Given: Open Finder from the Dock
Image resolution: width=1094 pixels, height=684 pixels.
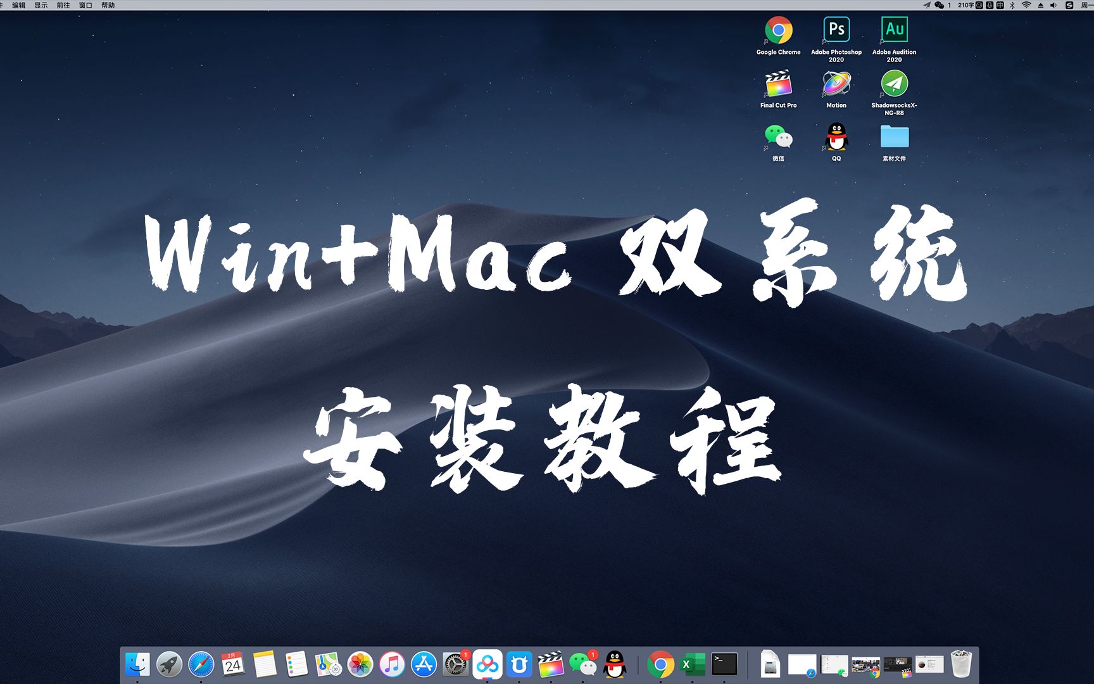Looking at the screenshot, I should tap(138, 664).
